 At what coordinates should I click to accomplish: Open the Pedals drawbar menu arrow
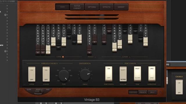(95, 57)
